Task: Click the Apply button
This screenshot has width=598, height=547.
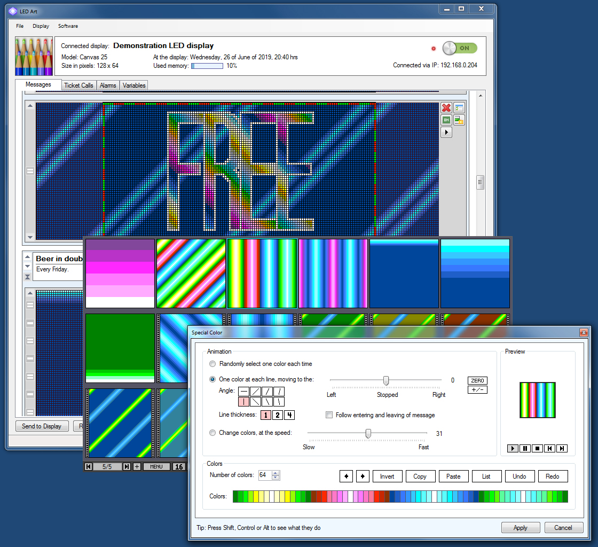Action: coord(520,528)
